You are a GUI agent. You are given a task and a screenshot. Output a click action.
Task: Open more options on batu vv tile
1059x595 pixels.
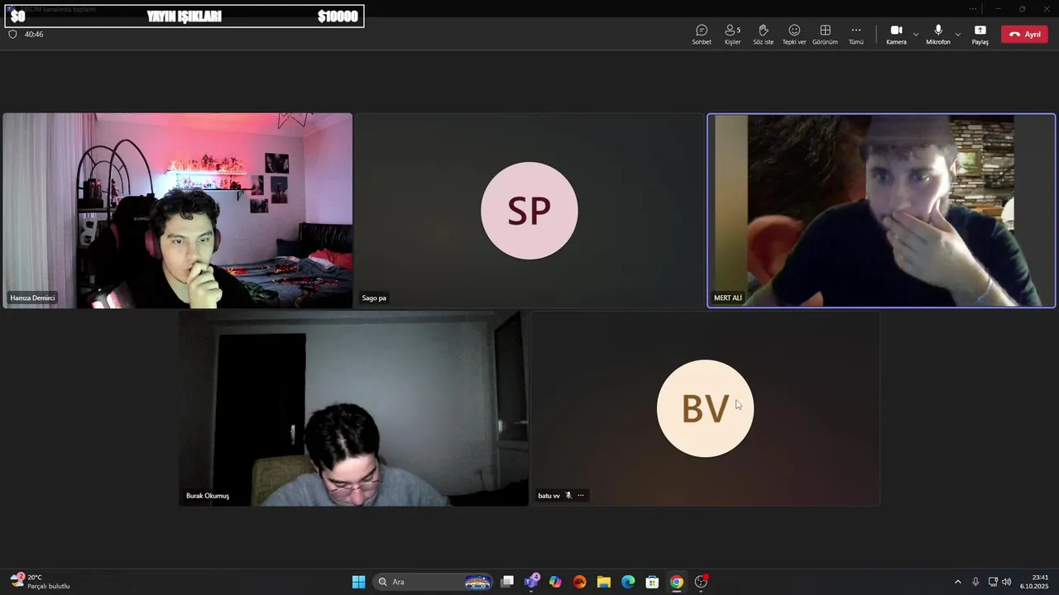tap(581, 496)
